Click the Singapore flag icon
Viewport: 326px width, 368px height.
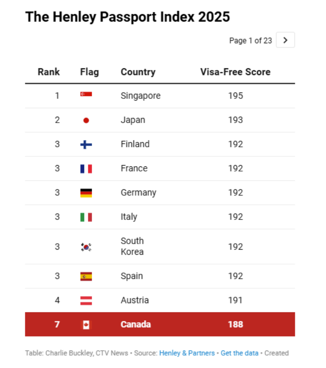tap(86, 94)
